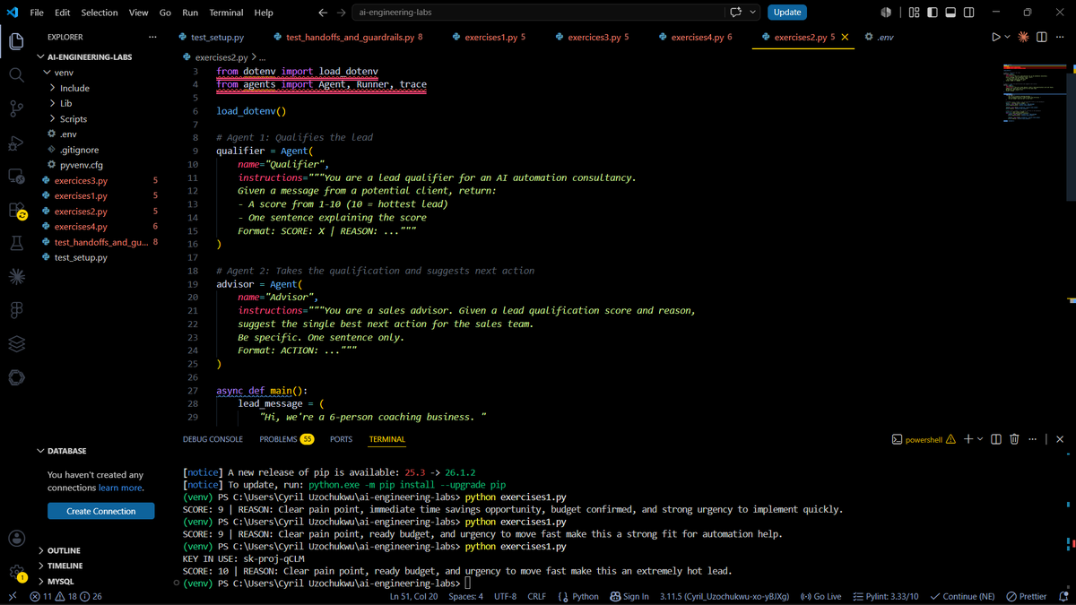The image size is (1076, 605).
Task: Open the Figma view in activity bar
Action: pos(16,310)
